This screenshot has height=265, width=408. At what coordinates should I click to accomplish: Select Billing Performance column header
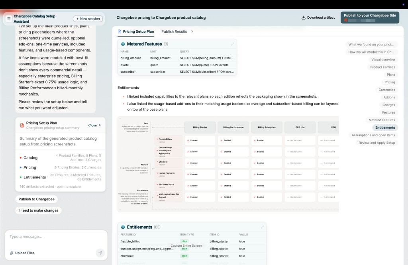click(x=233, y=127)
